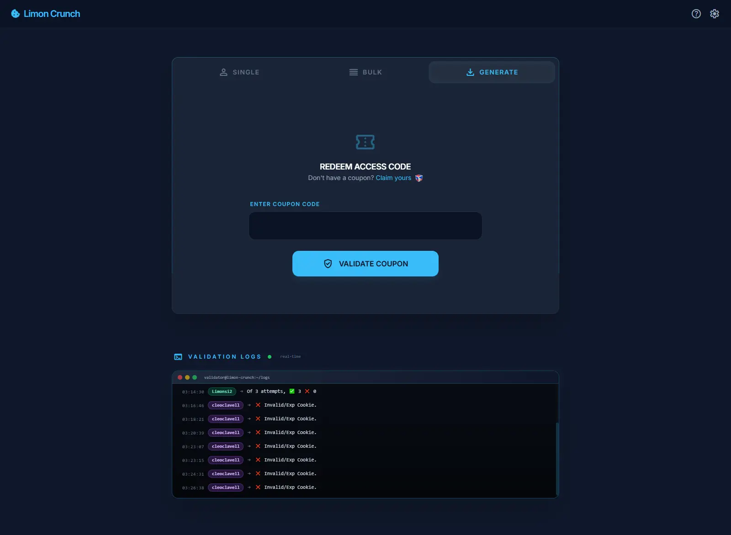731x535 pixels.
Task: Click the green checkmark in Limonsi2 log row
Action: tap(292, 391)
